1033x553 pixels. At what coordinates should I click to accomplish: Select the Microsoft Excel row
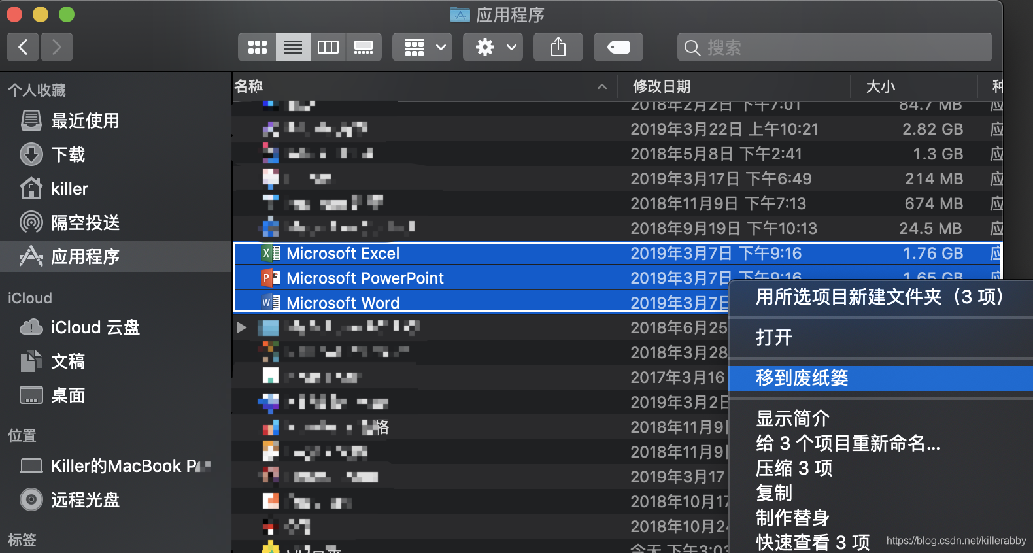tap(617, 254)
